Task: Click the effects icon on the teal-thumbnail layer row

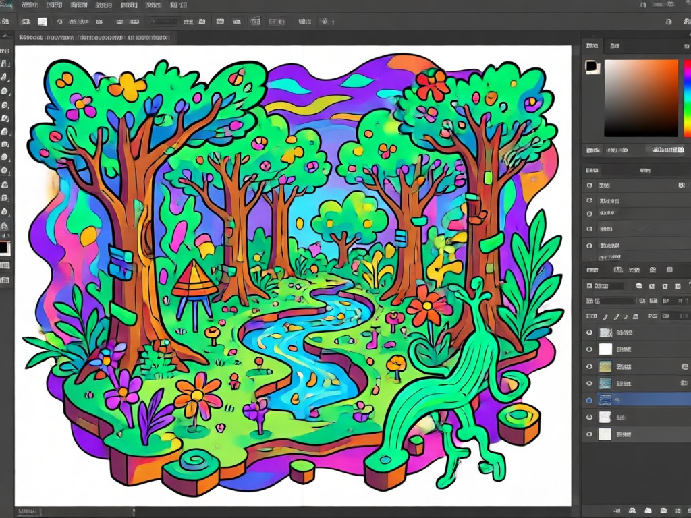Action: point(684,383)
